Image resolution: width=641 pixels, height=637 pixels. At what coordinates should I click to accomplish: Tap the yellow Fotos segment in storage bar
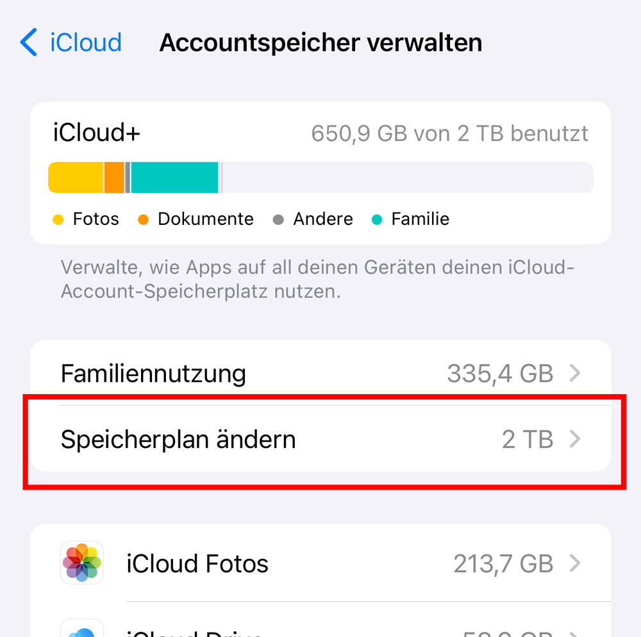coord(76,178)
